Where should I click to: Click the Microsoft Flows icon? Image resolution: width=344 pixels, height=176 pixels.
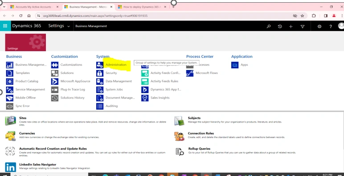pyautogui.click(x=190, y=73)
